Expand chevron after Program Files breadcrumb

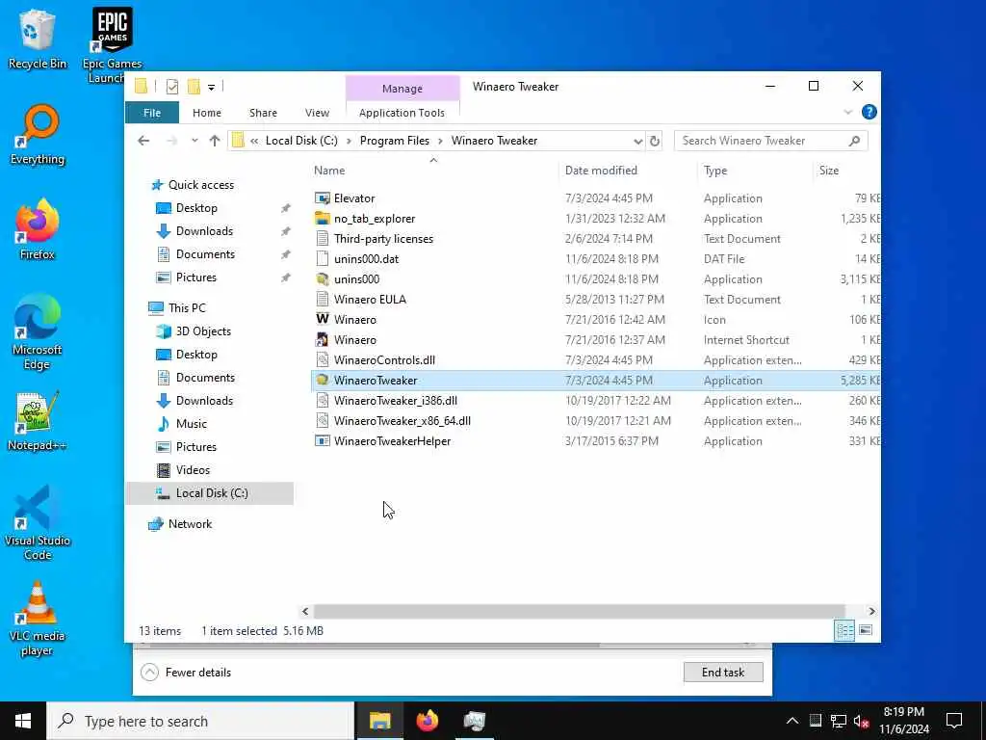439,141
